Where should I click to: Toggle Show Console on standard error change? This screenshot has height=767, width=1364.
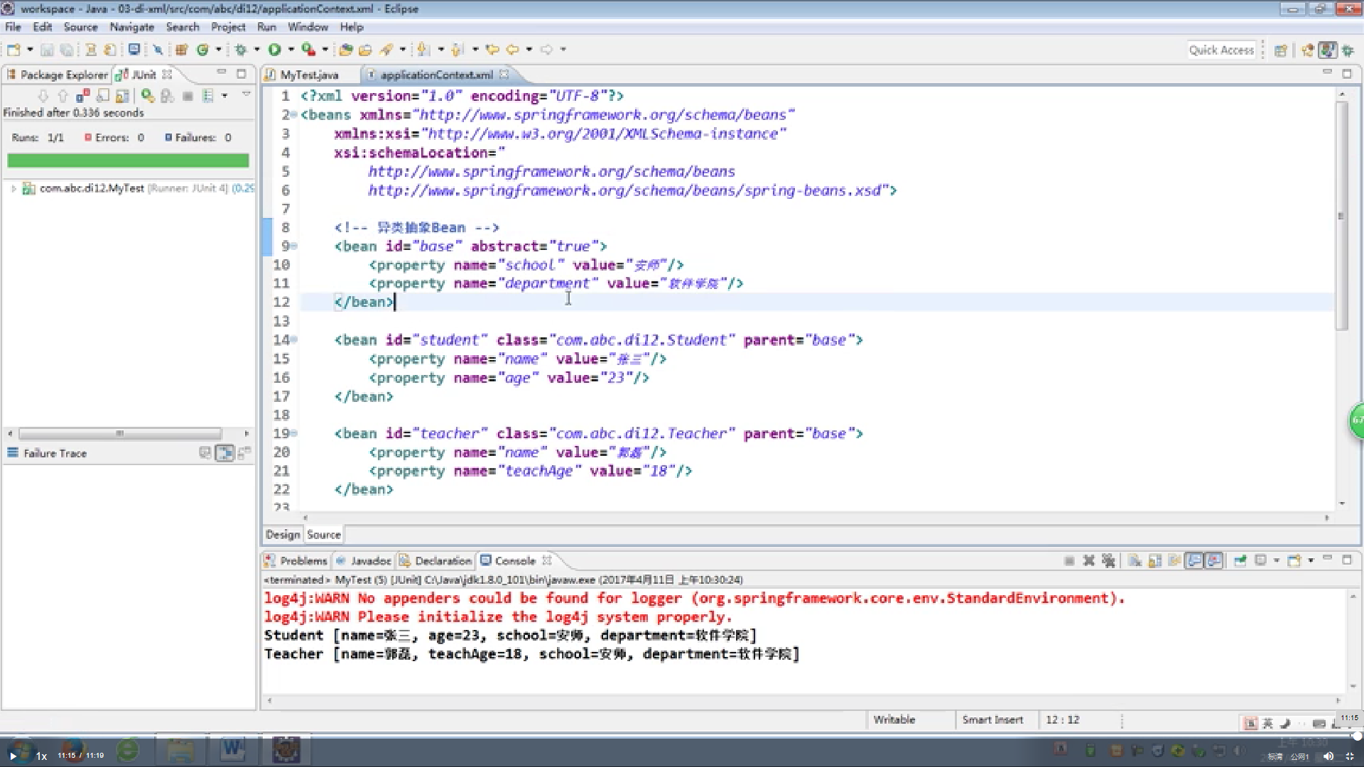1215,561
